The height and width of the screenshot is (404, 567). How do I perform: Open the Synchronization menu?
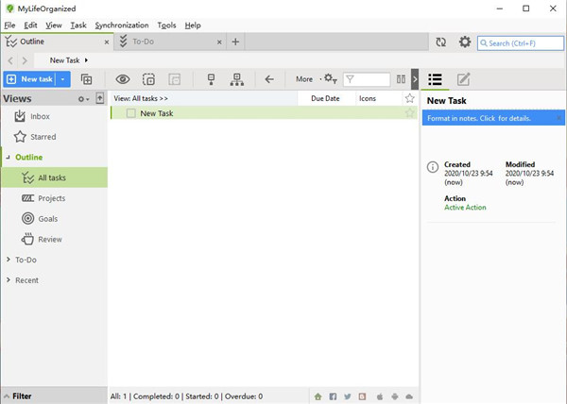[122, 25]
